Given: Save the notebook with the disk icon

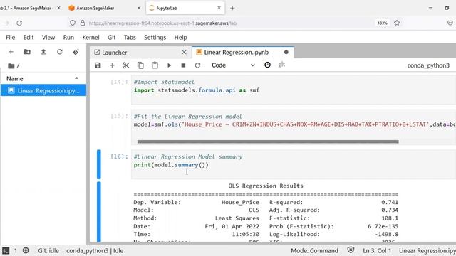Looking at the screenshot, I should (98, 65).
